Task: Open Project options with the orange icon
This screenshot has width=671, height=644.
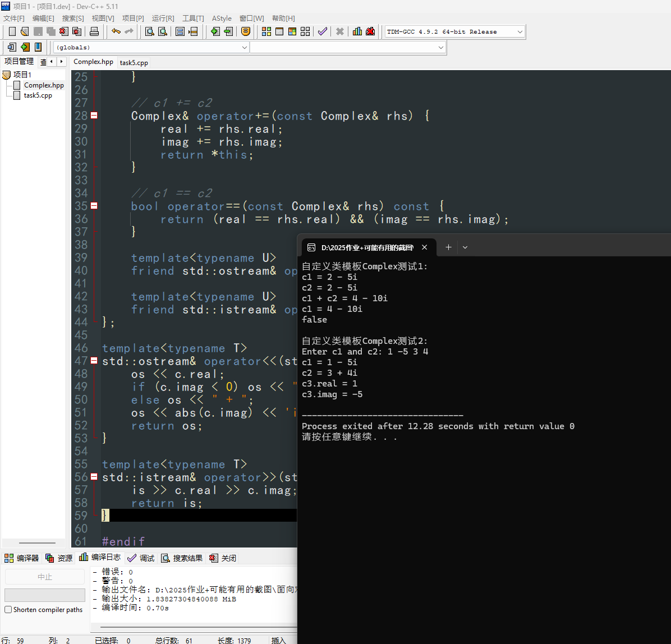Action: click(x=246, y=31)
